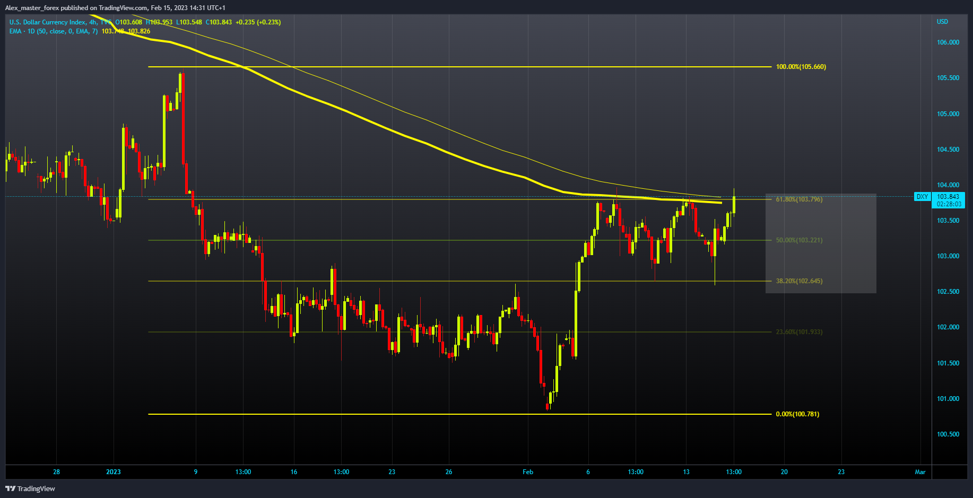Click the 101.000 price axis value
This screenshot has height=498, width=973.
(948, 399)
